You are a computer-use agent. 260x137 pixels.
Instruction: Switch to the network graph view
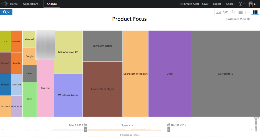(233, 12)
